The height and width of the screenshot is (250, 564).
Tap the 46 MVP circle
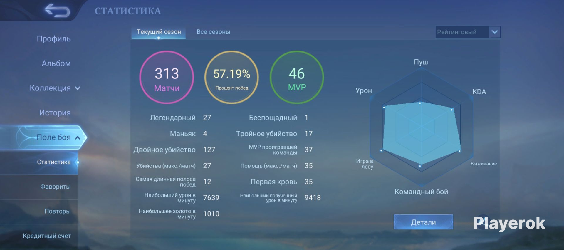pyautogui.click(x=297, y=77)
